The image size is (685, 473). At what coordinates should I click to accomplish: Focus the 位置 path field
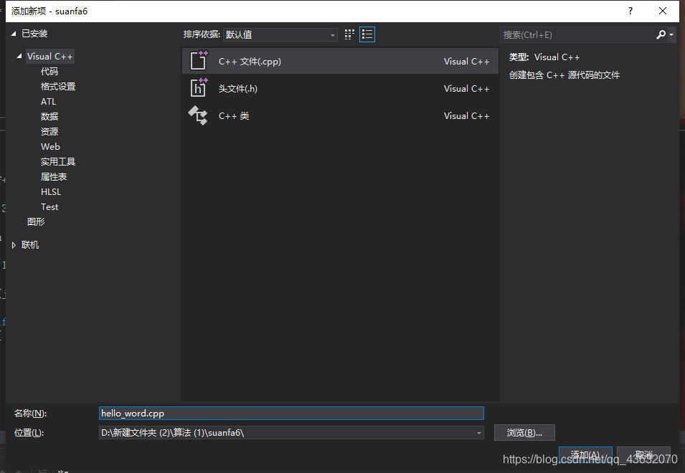click(x=291, y=433)
